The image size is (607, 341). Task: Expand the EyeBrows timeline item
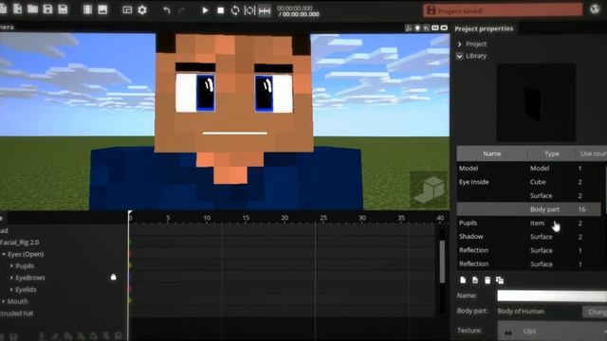11,278
